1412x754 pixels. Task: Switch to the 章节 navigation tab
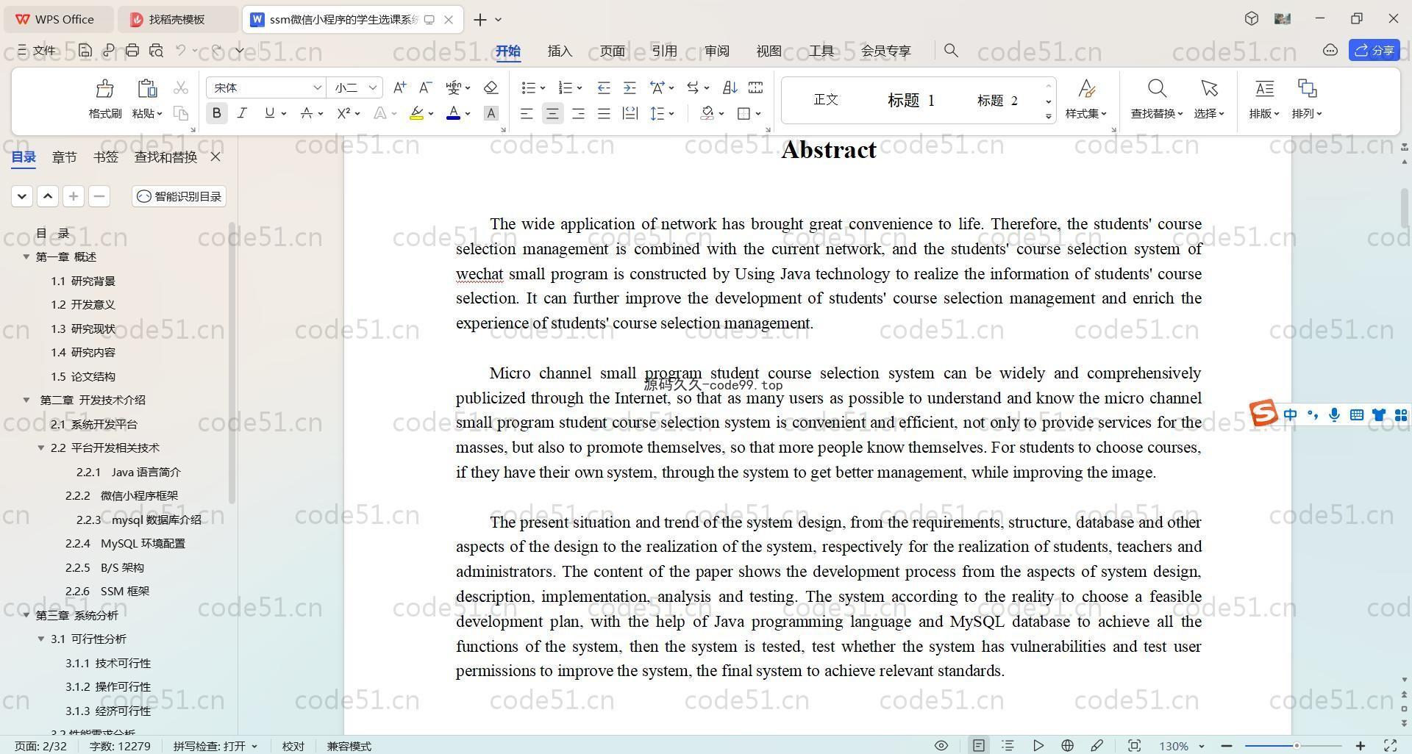tap(64, 157)
